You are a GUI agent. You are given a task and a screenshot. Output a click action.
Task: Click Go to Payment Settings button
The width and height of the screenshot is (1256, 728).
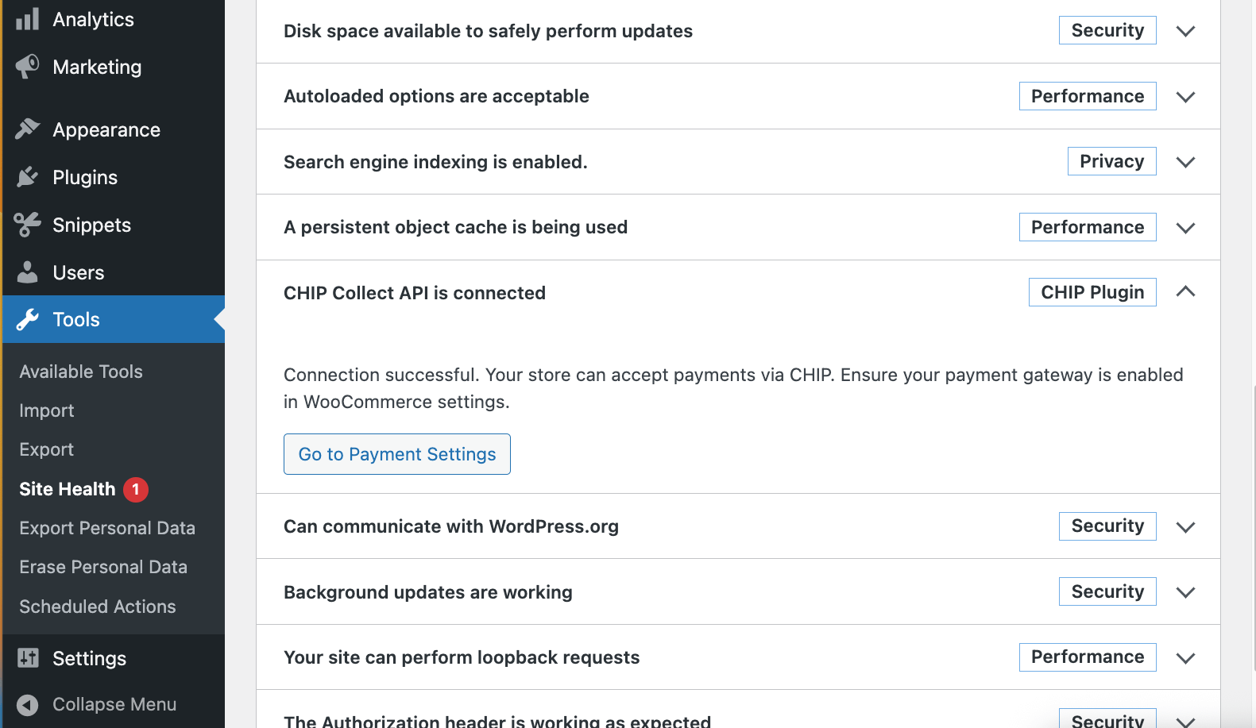[x=396, y=454]
